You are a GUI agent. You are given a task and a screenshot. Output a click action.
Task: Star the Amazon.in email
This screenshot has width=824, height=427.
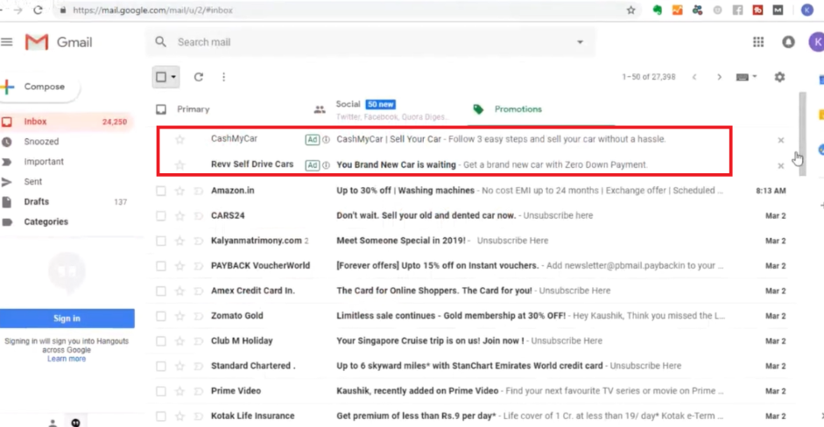coord(180,191)
